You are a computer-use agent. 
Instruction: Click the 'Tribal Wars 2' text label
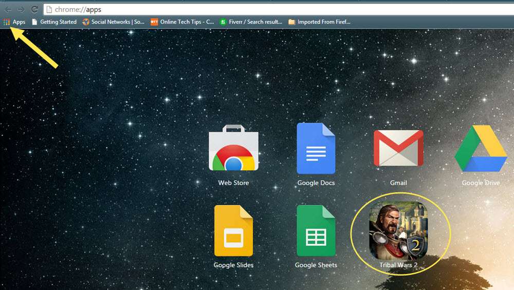[398, 265]
